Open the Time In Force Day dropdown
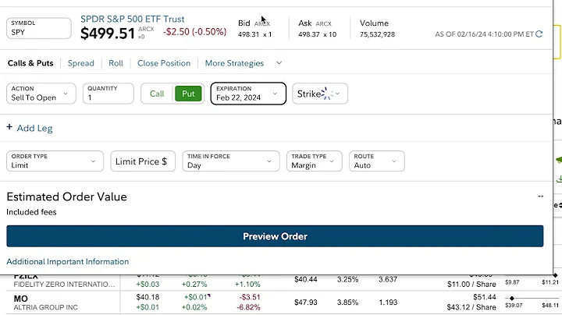The width and height of the screenshot is (562, 315). (x=231, y=161)
